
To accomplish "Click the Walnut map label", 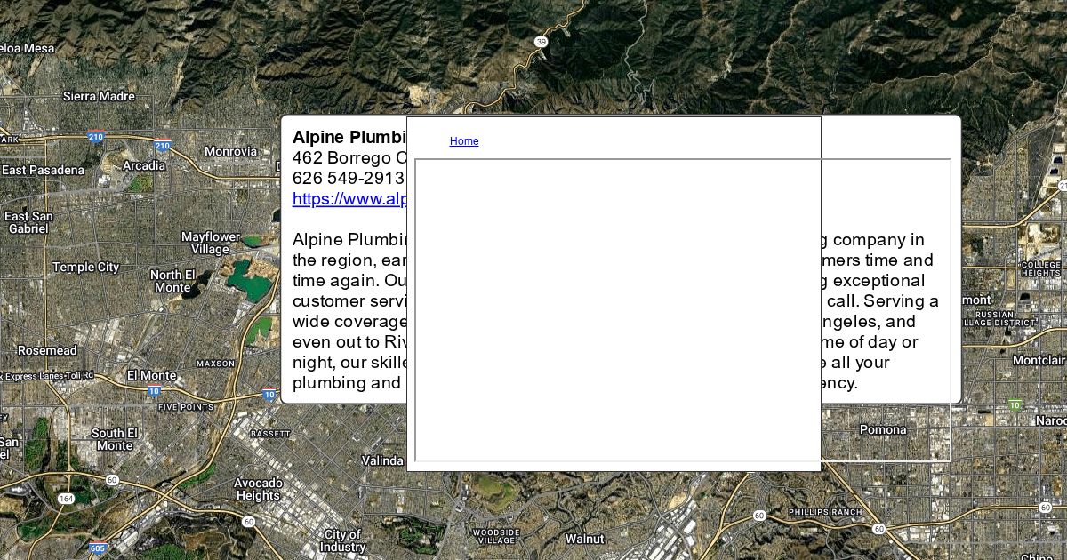I will [584, 539].
